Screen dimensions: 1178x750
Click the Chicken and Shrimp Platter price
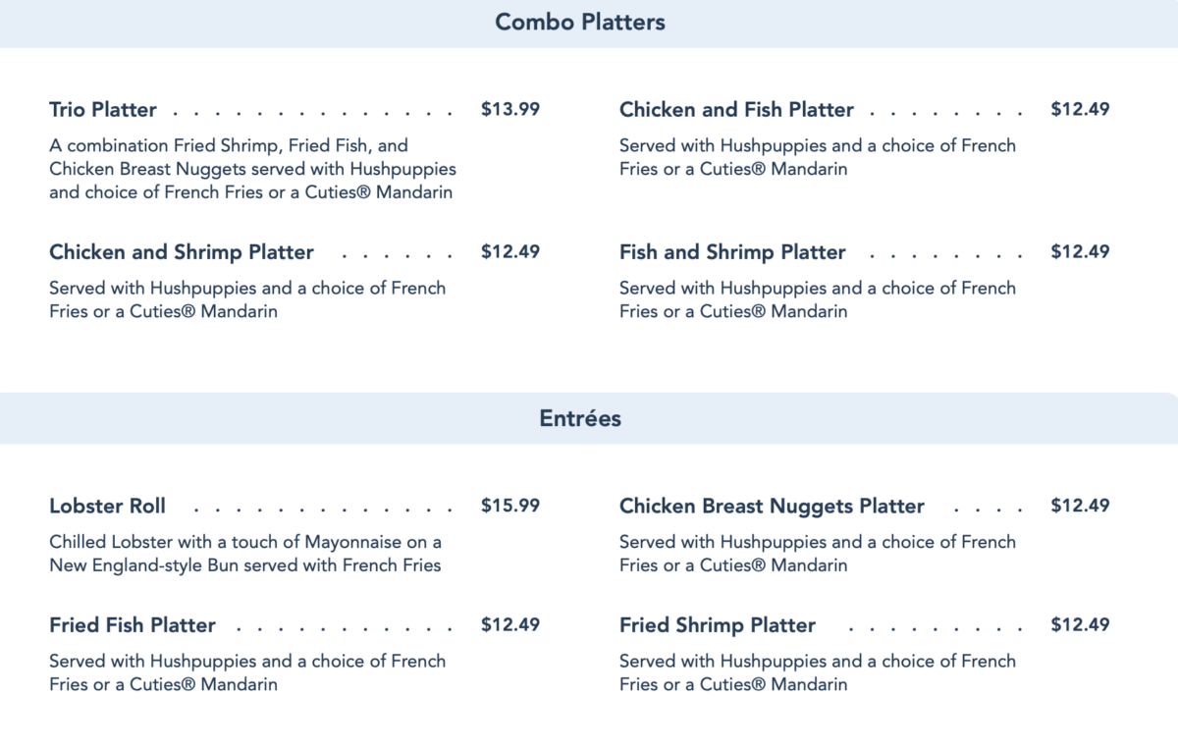tap(510, 252)
